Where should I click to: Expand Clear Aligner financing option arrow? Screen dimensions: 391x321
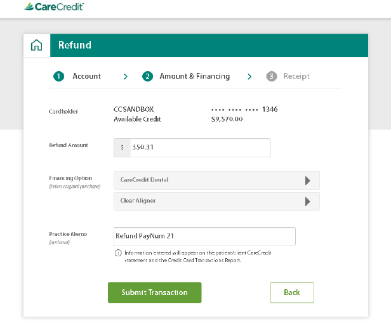(308, 201)
